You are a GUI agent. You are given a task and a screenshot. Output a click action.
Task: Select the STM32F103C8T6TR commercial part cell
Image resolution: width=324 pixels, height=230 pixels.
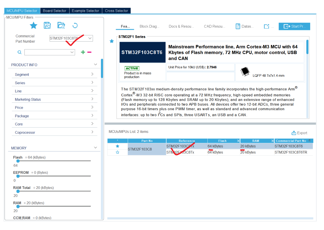[293, 152]
